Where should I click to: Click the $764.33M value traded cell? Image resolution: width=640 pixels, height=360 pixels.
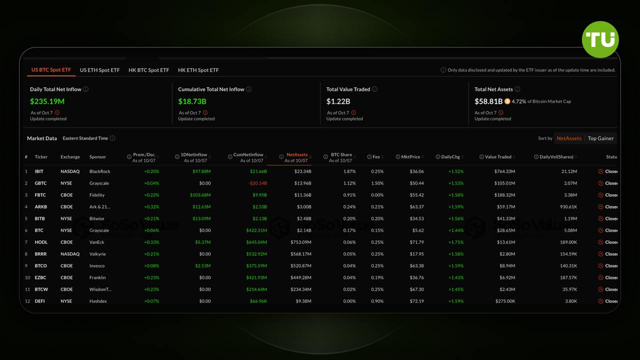[504, 171]
